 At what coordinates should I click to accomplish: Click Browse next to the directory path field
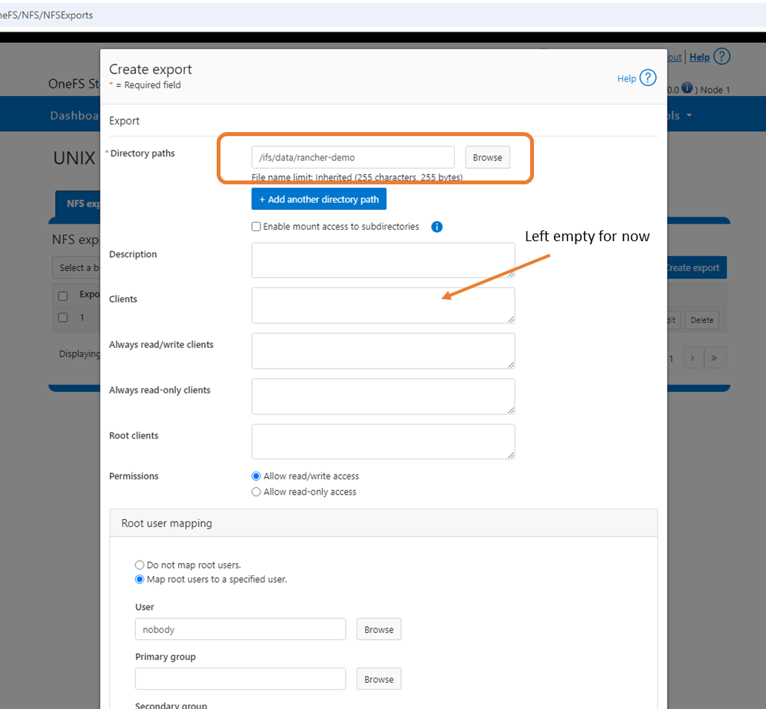point(487,157)
